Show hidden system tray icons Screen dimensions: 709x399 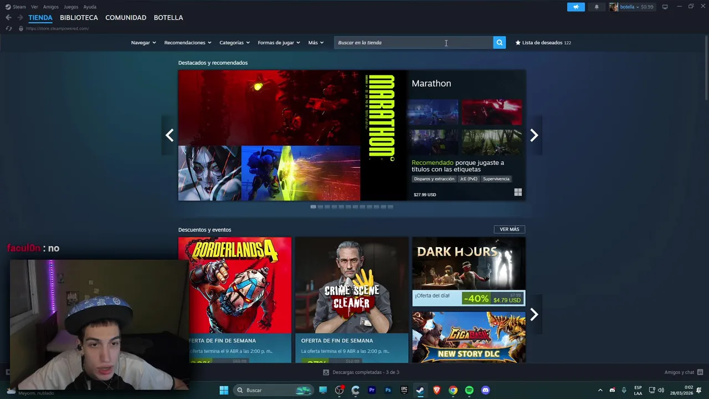[x=600, y=390]
